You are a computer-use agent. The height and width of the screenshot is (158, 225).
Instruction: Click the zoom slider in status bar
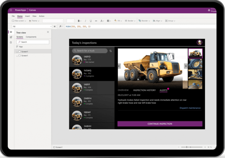[x=192, y=147]
